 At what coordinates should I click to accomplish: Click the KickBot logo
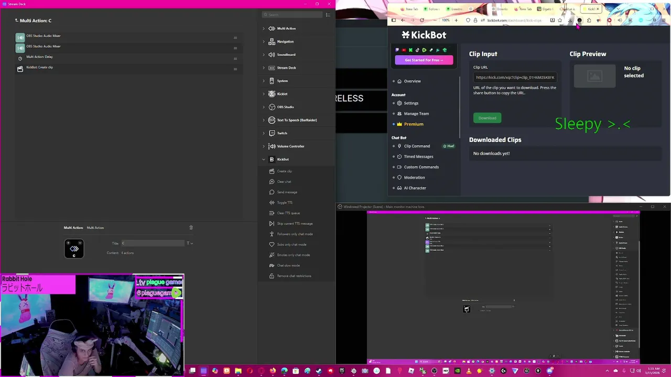(424, 35)
